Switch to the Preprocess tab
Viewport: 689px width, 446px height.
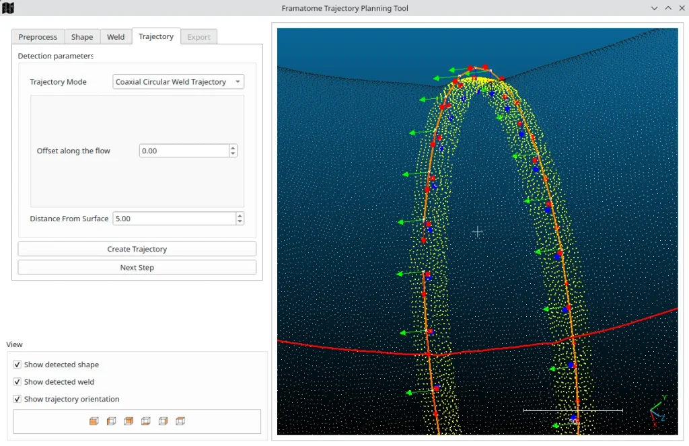coord(38,37)
